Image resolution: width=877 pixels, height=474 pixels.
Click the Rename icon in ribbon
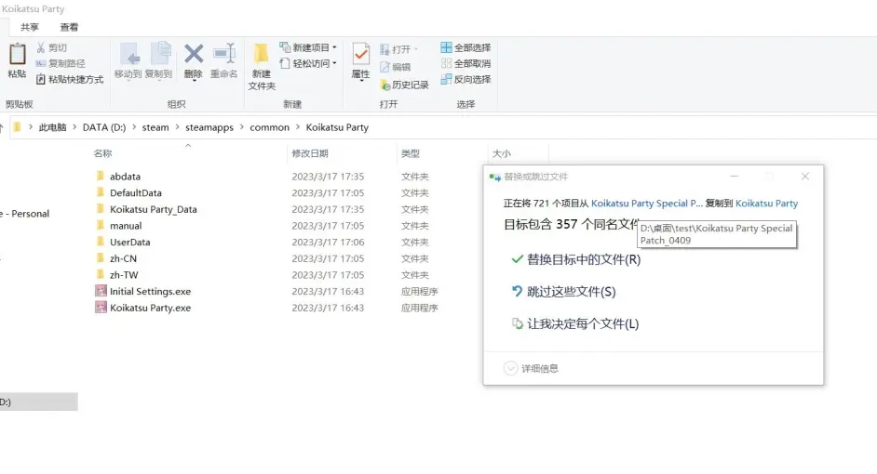click(x=223, y=60)
